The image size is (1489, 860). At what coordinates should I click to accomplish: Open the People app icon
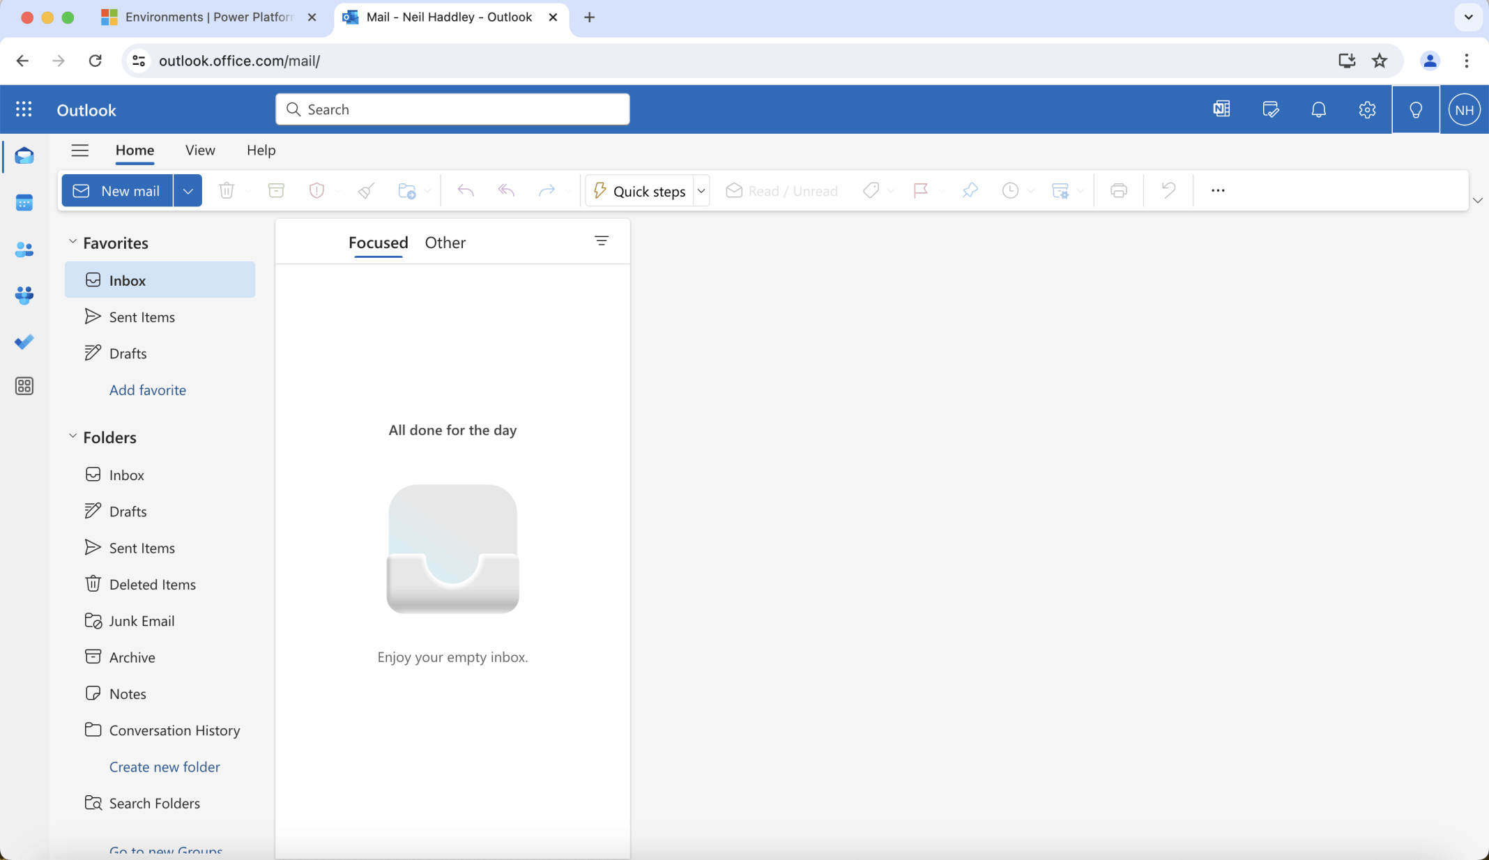[x=25, y=249]
